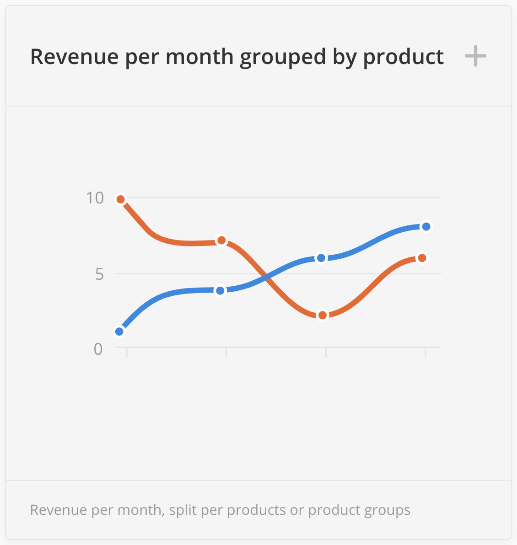
Task: Click the last x-axis tick mark
Action: click(x=425, y=352)
